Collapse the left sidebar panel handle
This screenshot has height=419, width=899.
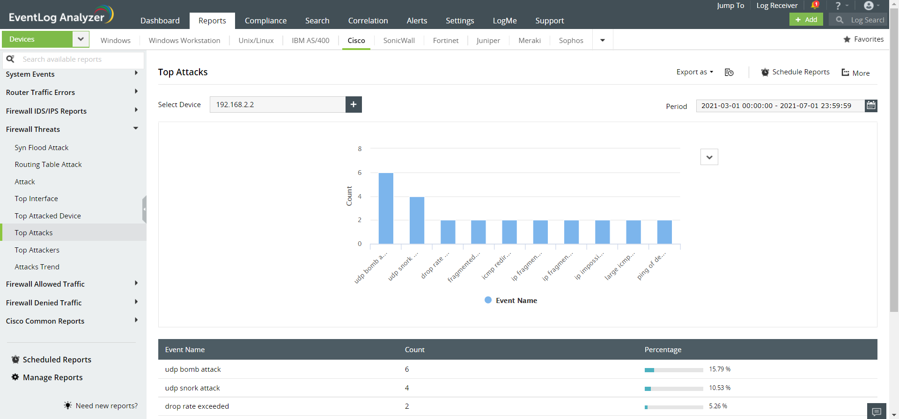pos(144,209)
